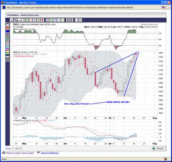Click the site icon beside the address
This screenshot has width=172, height=162.
click(x=4, y=7)
